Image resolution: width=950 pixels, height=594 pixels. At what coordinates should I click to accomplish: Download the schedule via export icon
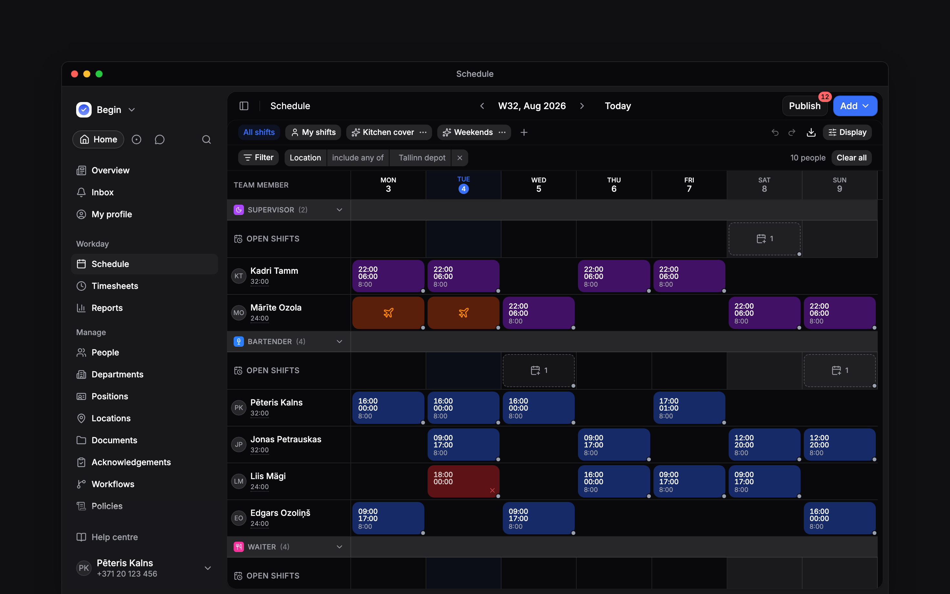(811, 132)
